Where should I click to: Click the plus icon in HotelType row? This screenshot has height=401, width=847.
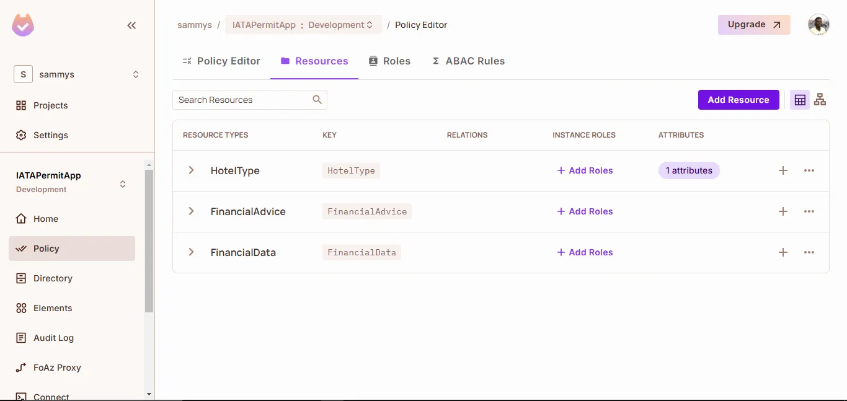point(783,170)
